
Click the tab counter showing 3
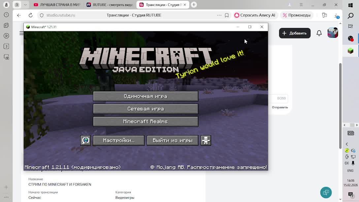coord(17,5)
